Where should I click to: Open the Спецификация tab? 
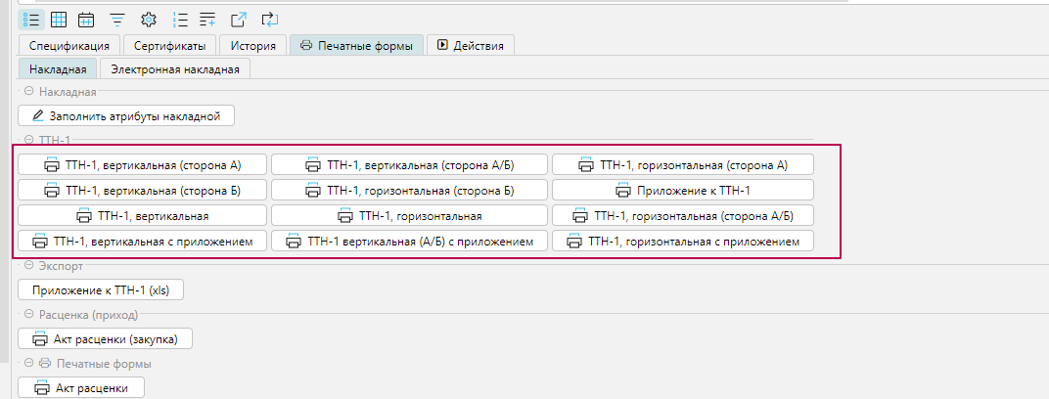tap(68, 45)
